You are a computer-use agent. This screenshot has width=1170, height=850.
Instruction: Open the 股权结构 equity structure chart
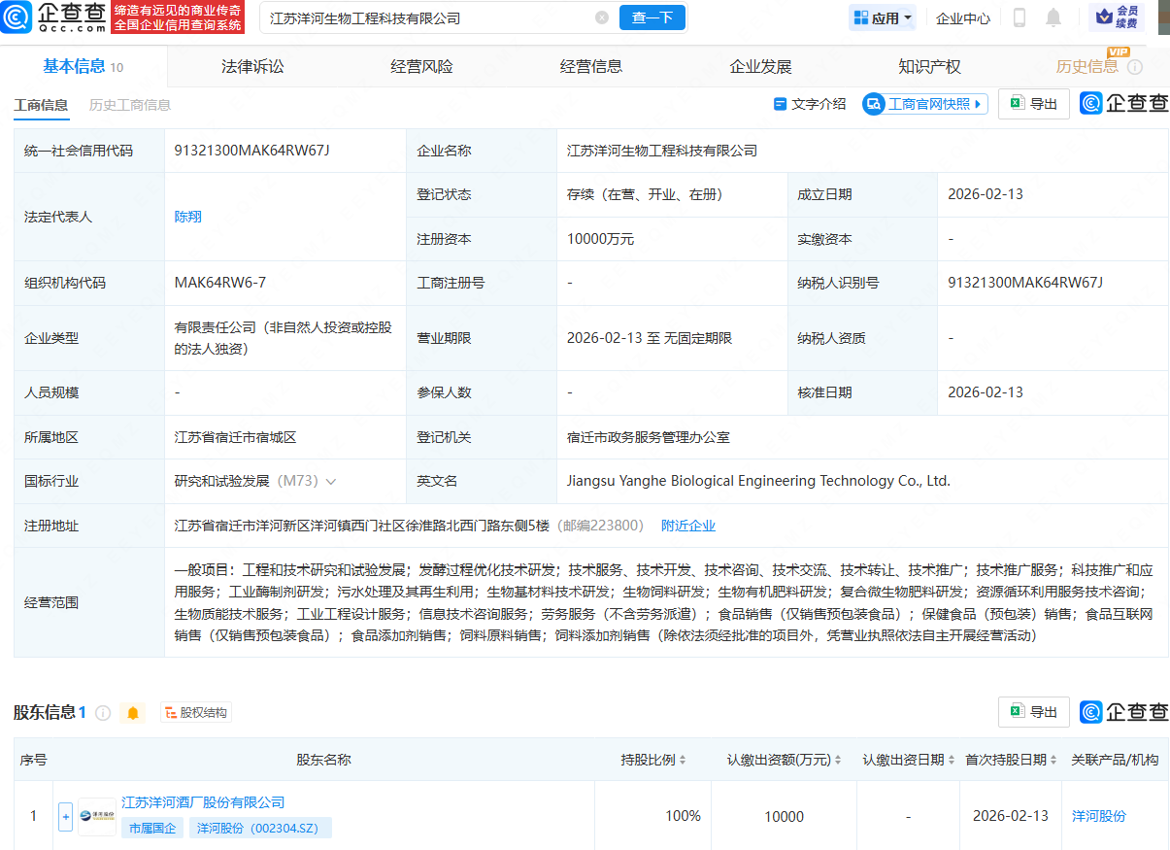196,712
